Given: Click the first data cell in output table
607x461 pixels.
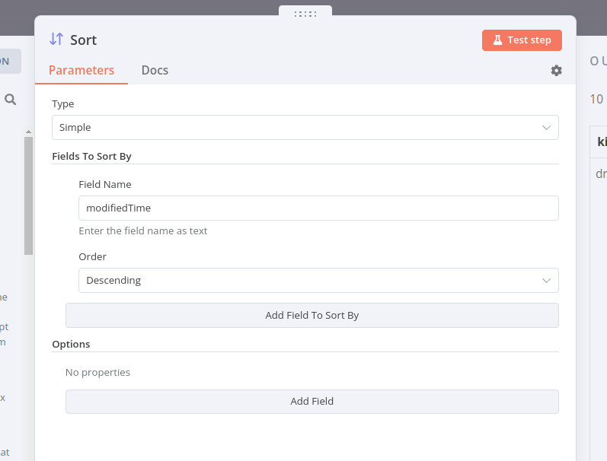Looking at the screenshot, I should [600, 173].
